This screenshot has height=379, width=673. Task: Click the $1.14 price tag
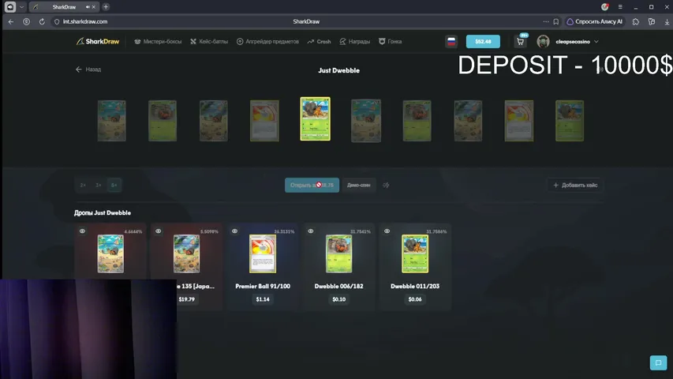[x=263, y=299]
